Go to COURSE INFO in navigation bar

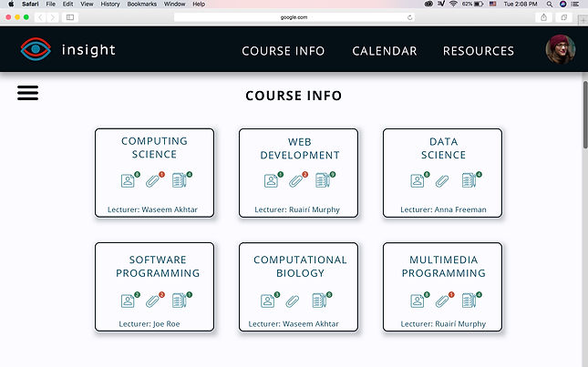pyautogui.click(x=284, y=51)
